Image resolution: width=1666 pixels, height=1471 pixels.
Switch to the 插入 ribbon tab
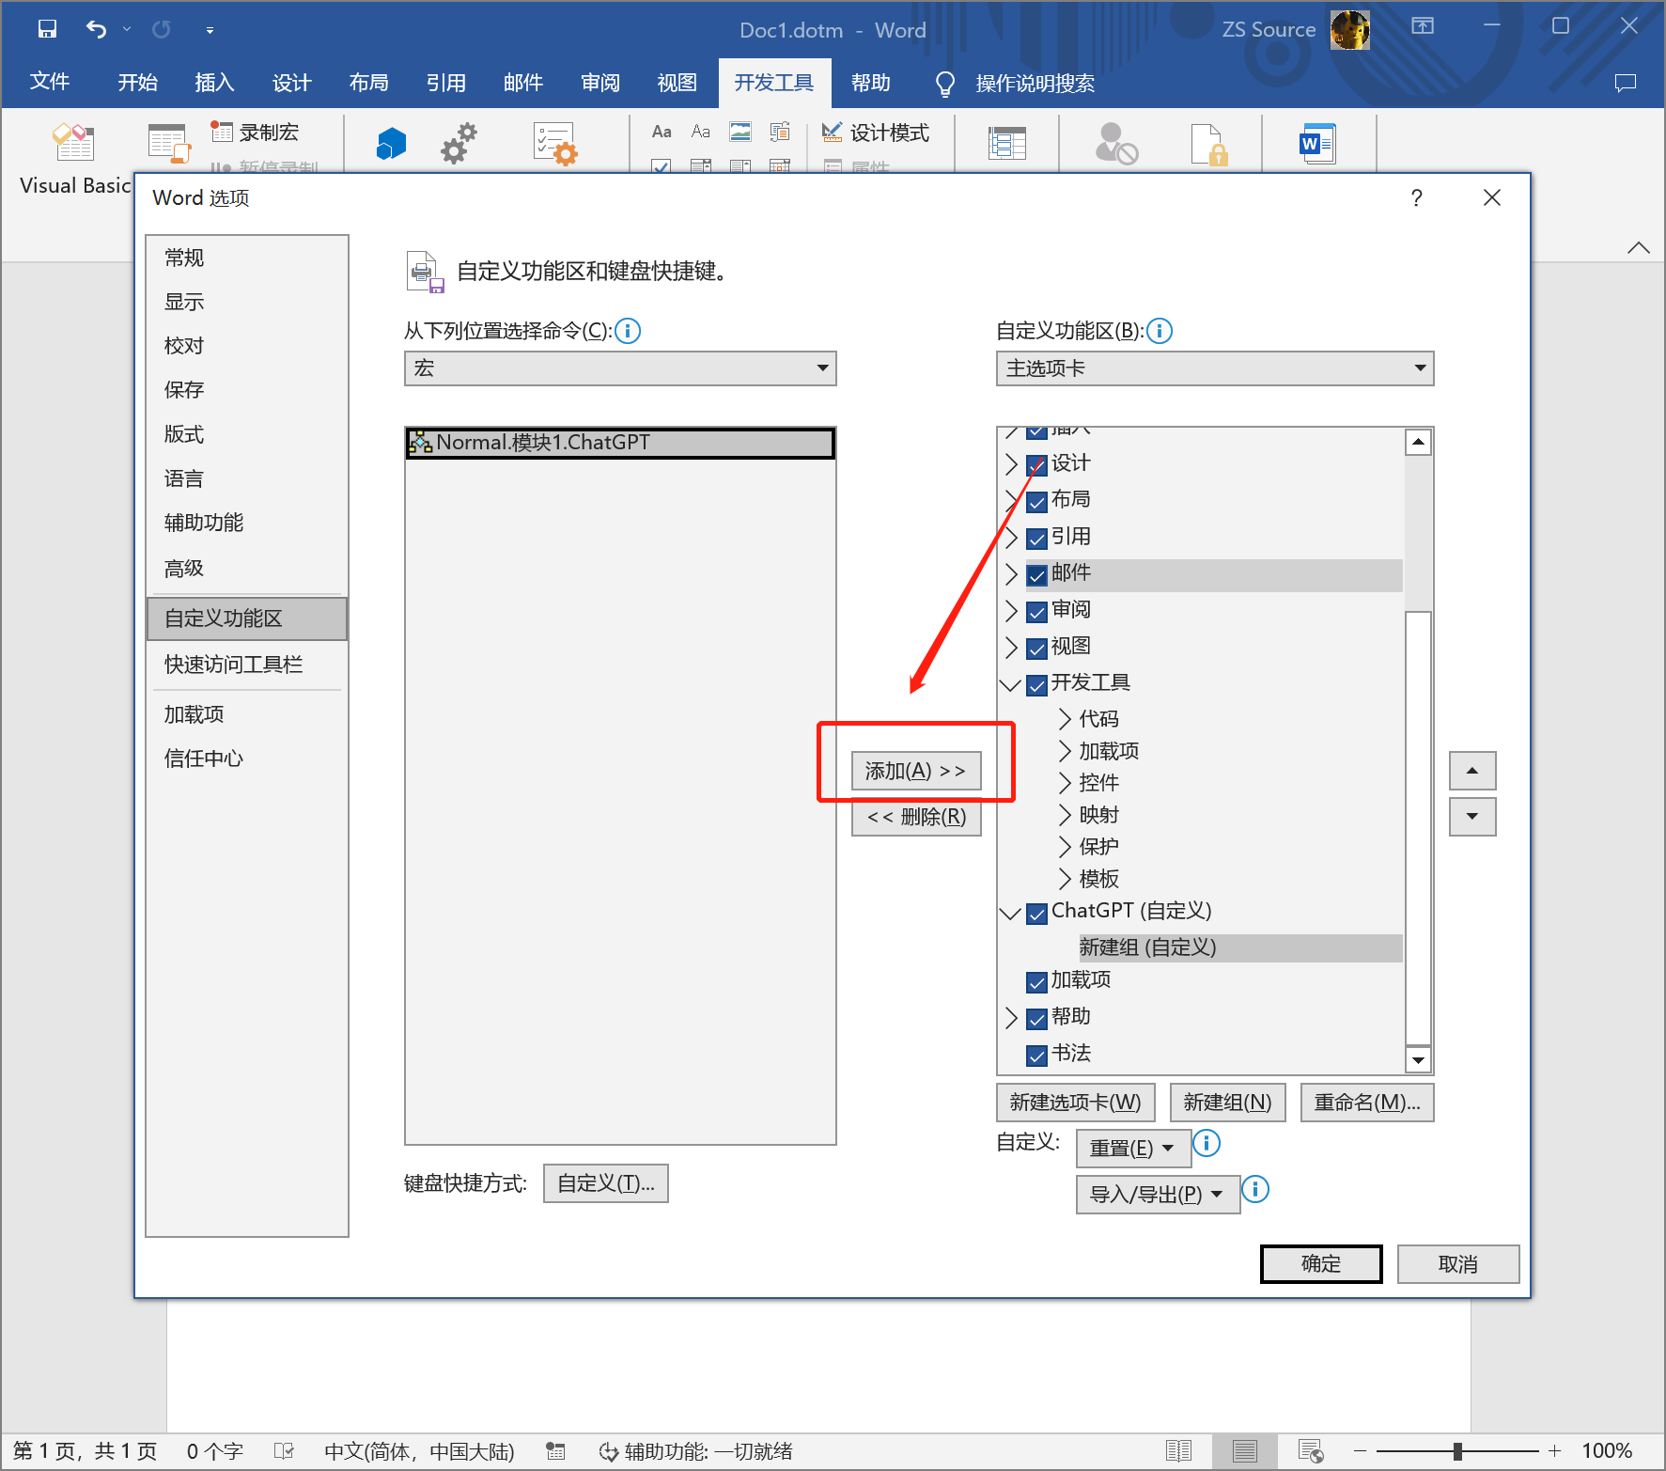coord(213,83)
